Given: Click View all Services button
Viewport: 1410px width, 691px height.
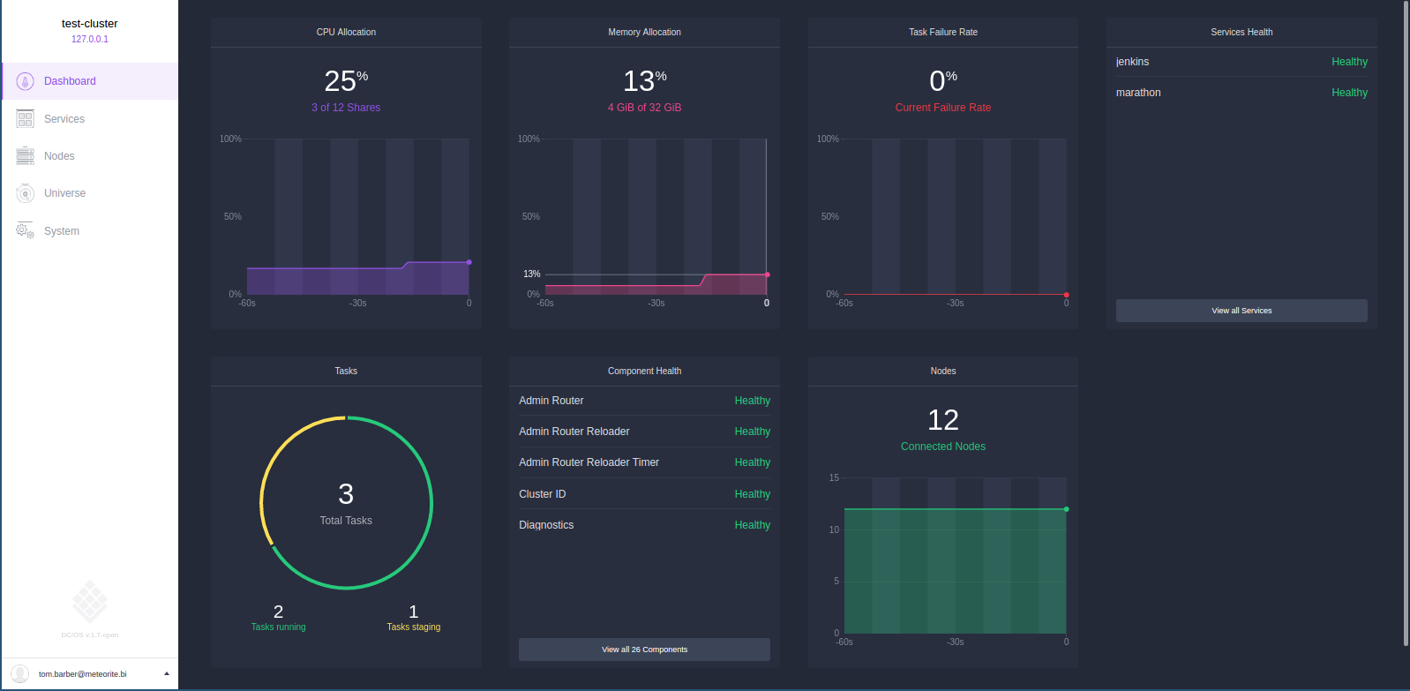Looking at the screenshot, I should pos(1241,311).
